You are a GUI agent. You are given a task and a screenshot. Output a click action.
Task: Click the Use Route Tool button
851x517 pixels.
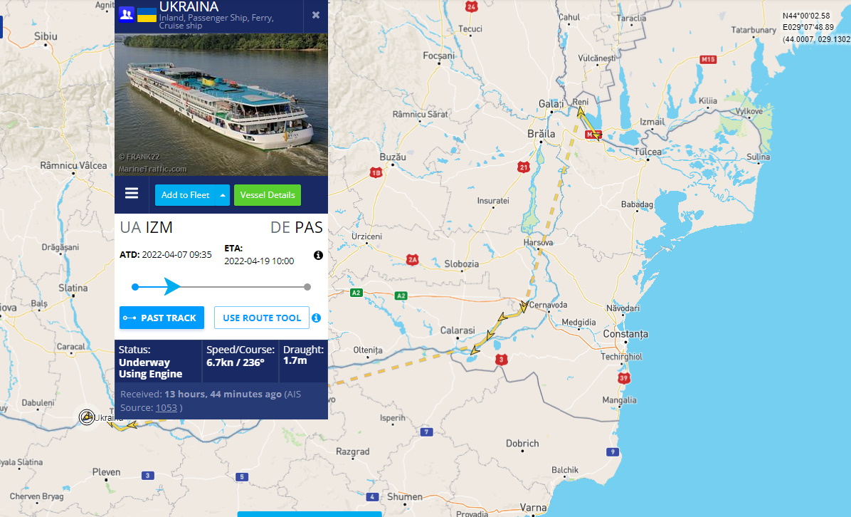262,318
